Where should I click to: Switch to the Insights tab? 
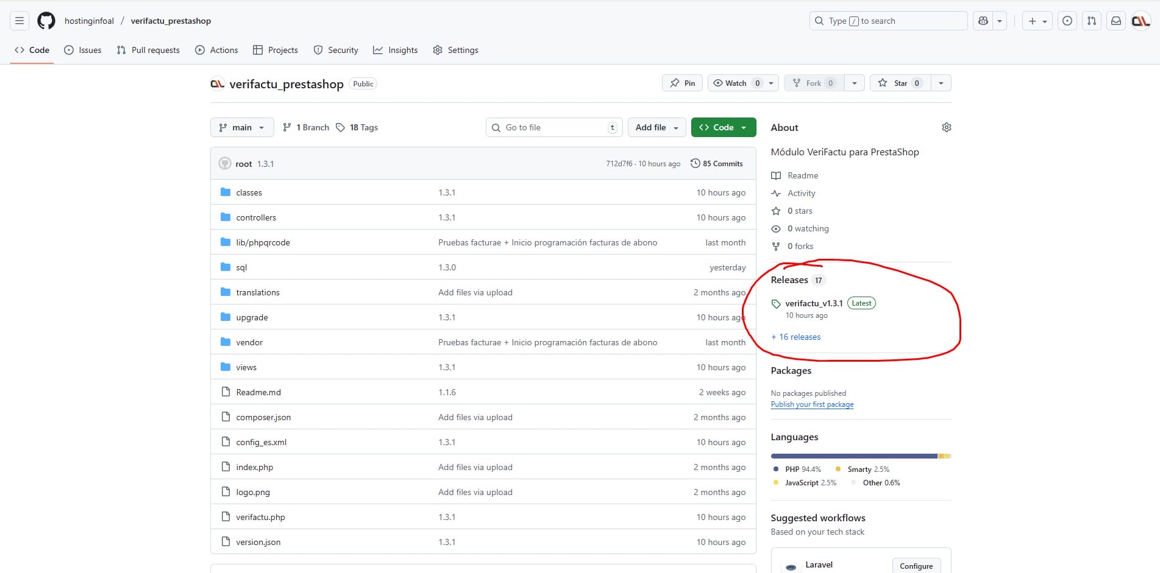(x=396, y=50)
